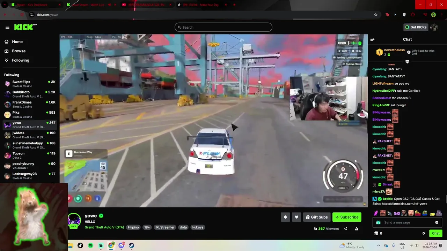Insert the laughing mustache man emote
The image size is (447, 251).
[383, 213]
